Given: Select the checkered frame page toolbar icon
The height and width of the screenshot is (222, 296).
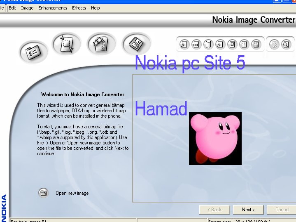Looking at the screenshot, I should [232, 45].
